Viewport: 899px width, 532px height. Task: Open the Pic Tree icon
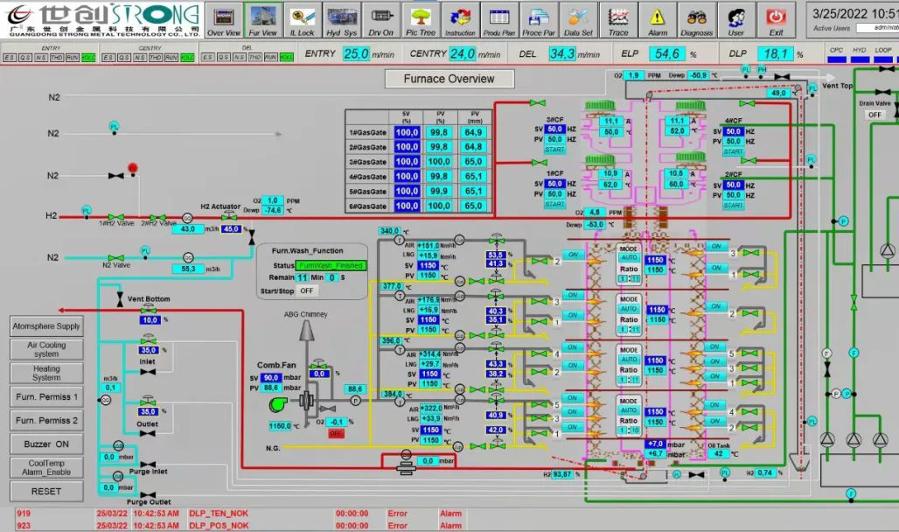421,19
